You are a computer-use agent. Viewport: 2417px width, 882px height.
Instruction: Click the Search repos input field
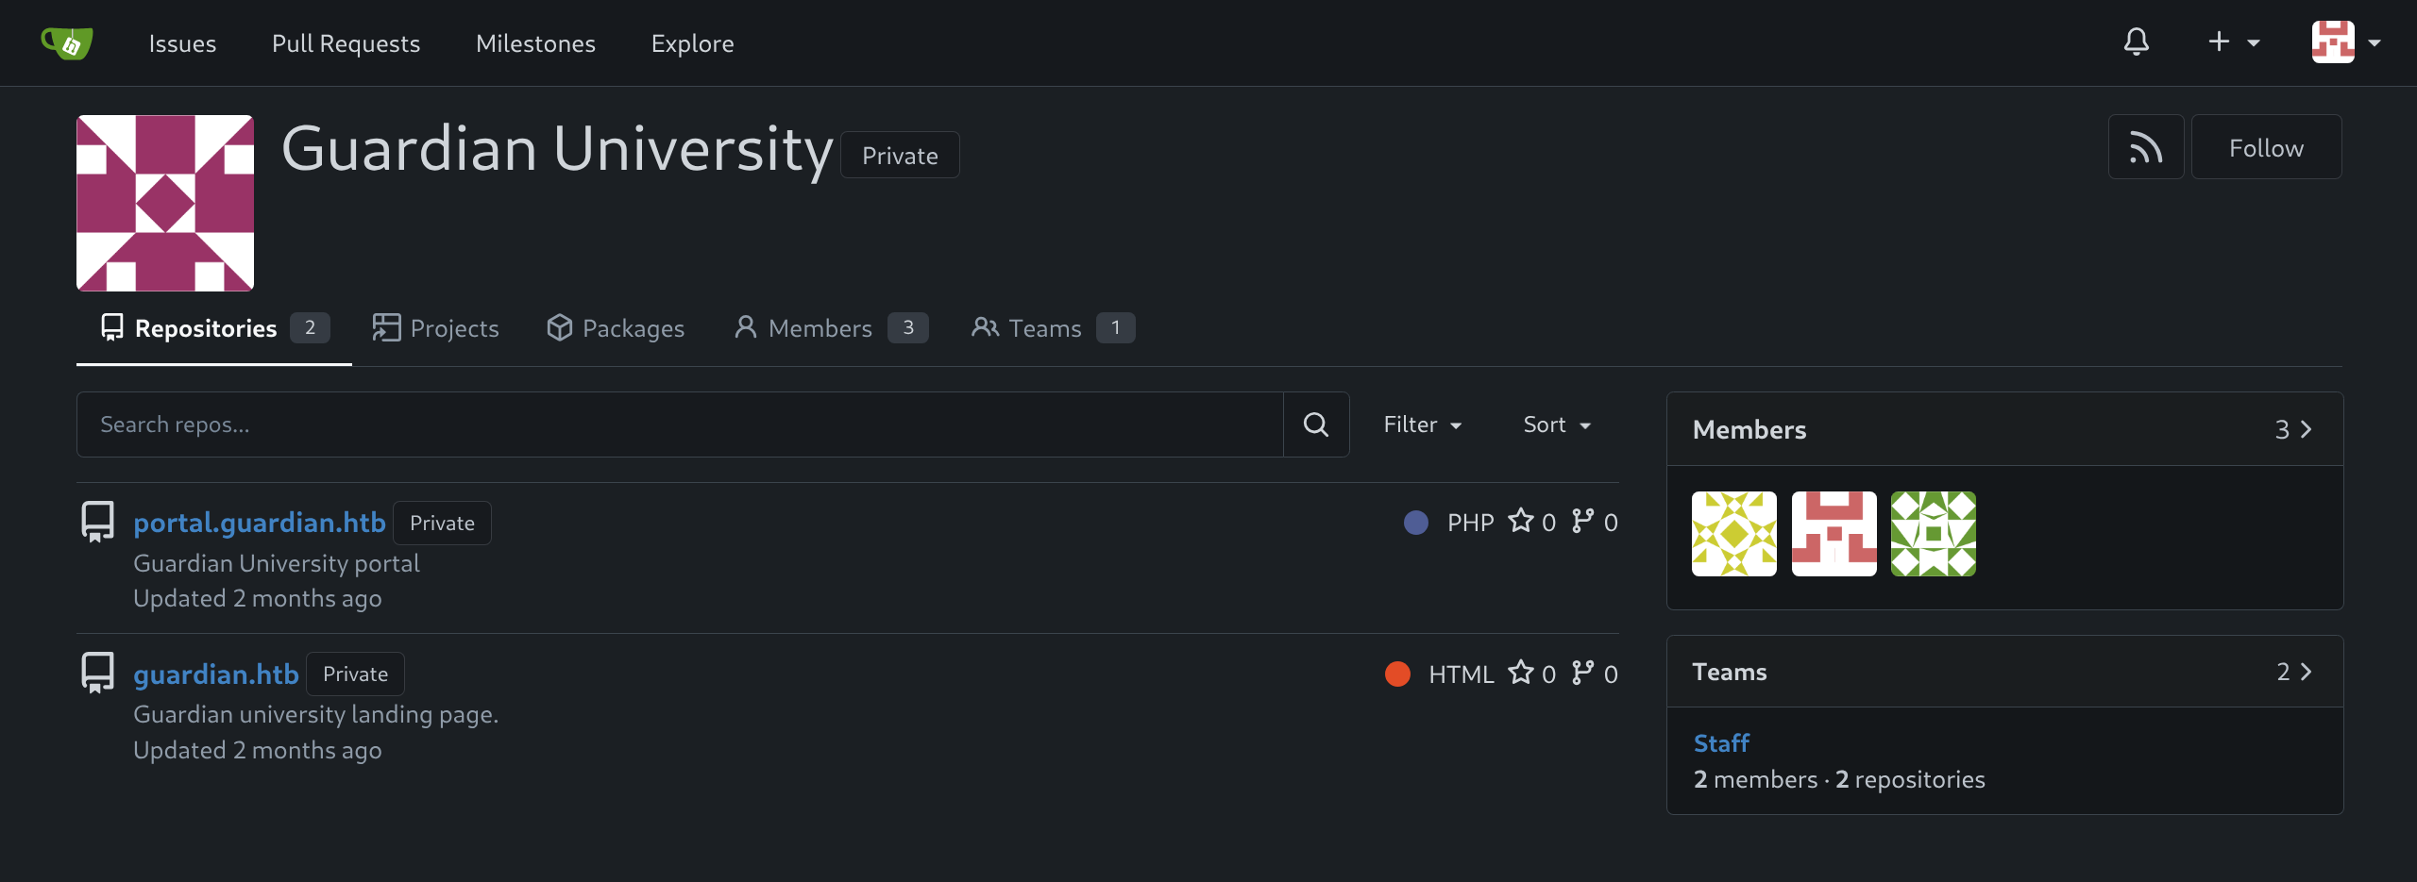tap(680, 425)
